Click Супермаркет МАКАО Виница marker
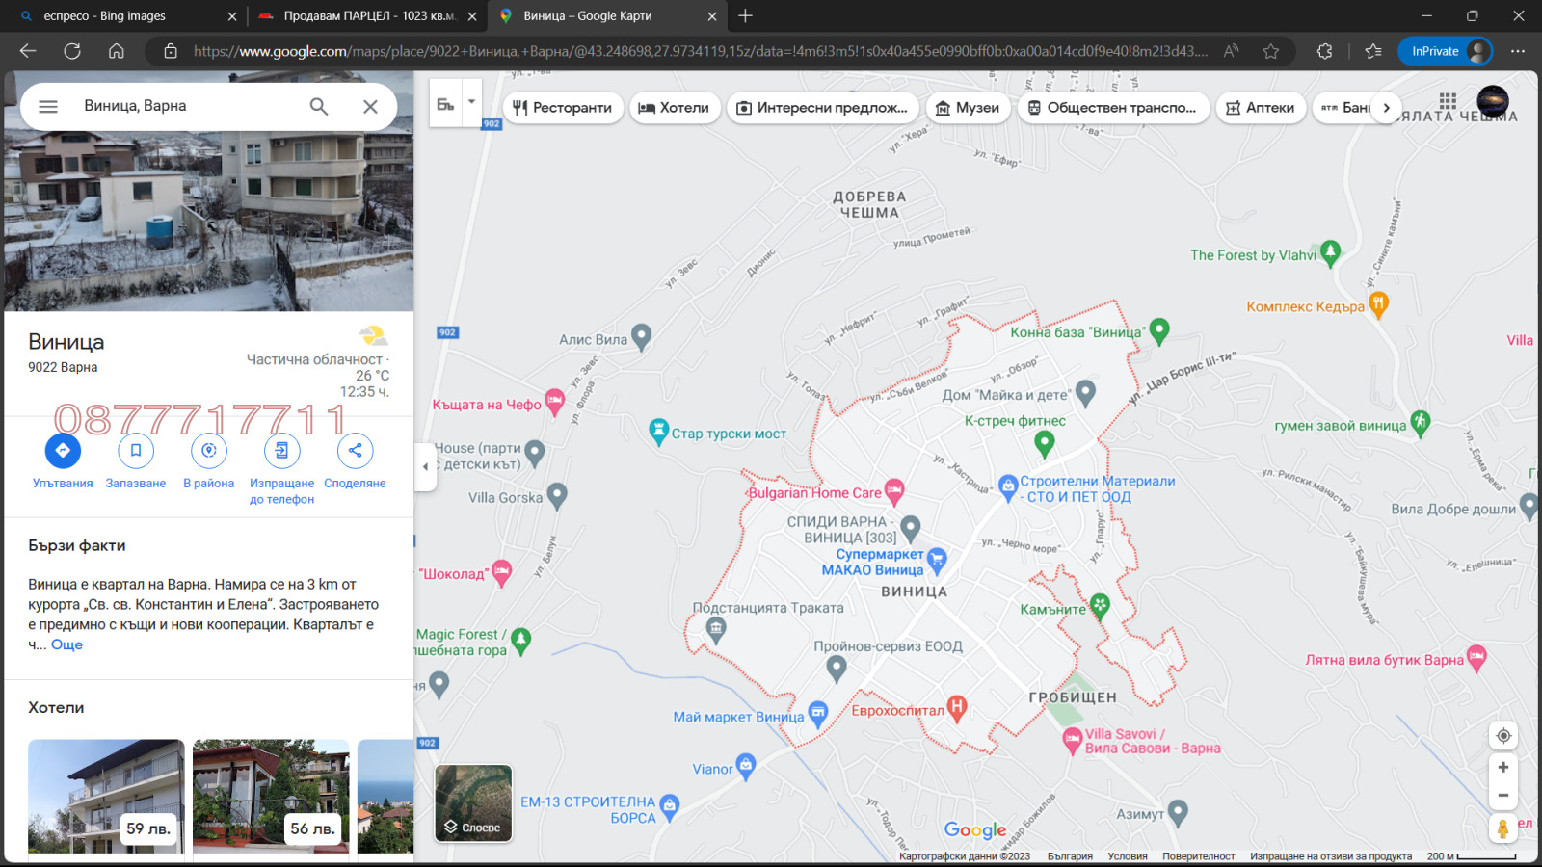 click(x=937, y=561)
